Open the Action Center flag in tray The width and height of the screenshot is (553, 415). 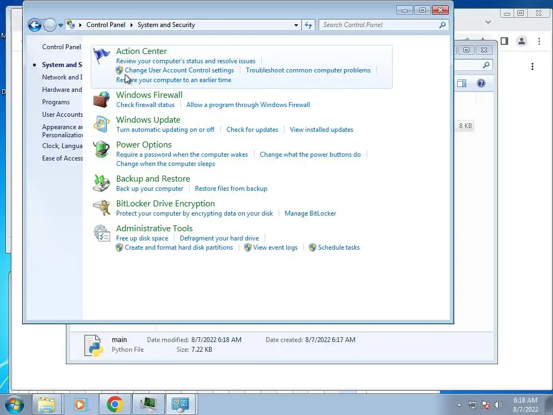pyautogui.click(x=485, y=405)
